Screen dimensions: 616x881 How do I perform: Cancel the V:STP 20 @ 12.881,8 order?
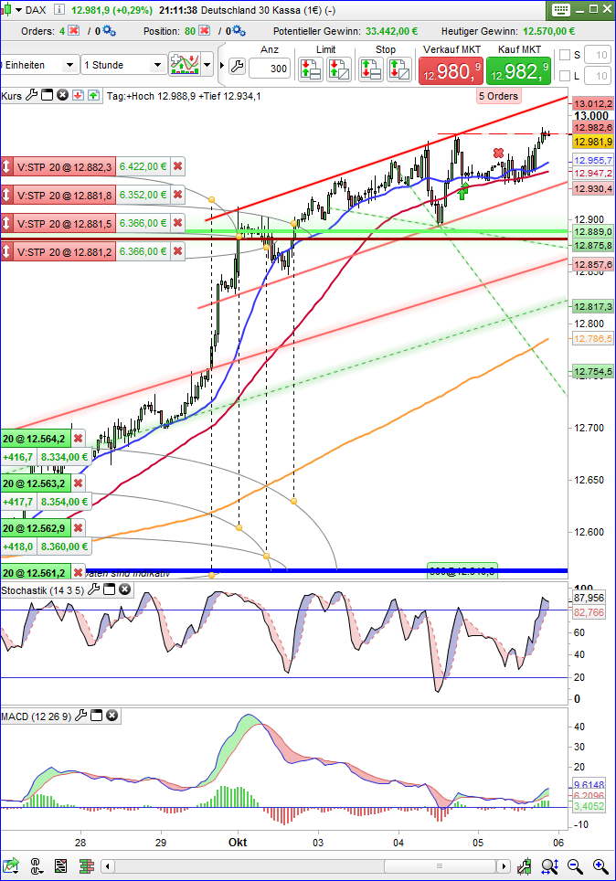point(177,195)
